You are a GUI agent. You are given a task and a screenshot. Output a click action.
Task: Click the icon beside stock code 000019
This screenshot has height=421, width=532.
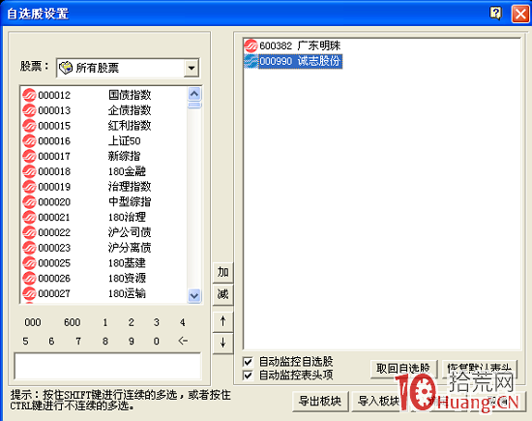pyautogui.click(x=29, y=187)
